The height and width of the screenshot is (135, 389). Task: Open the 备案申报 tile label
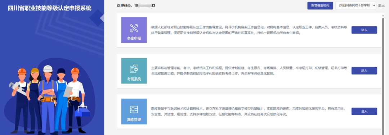134,39
